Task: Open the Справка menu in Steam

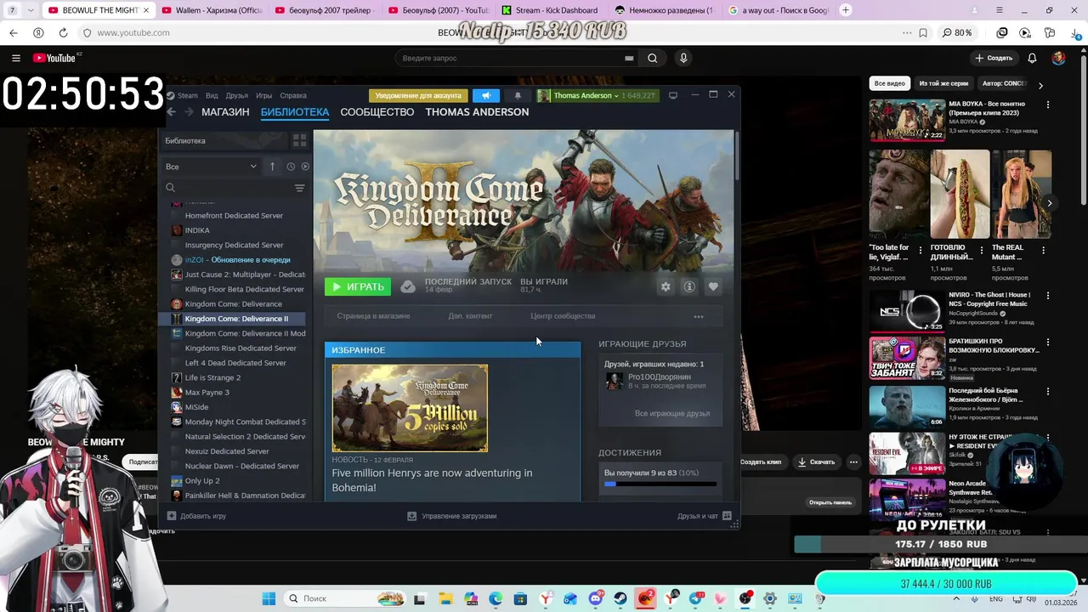Action: [293, 95]
